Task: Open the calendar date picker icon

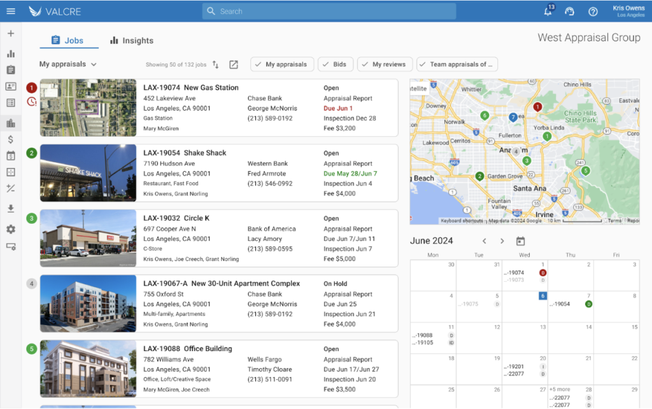Action: point(521,241)
